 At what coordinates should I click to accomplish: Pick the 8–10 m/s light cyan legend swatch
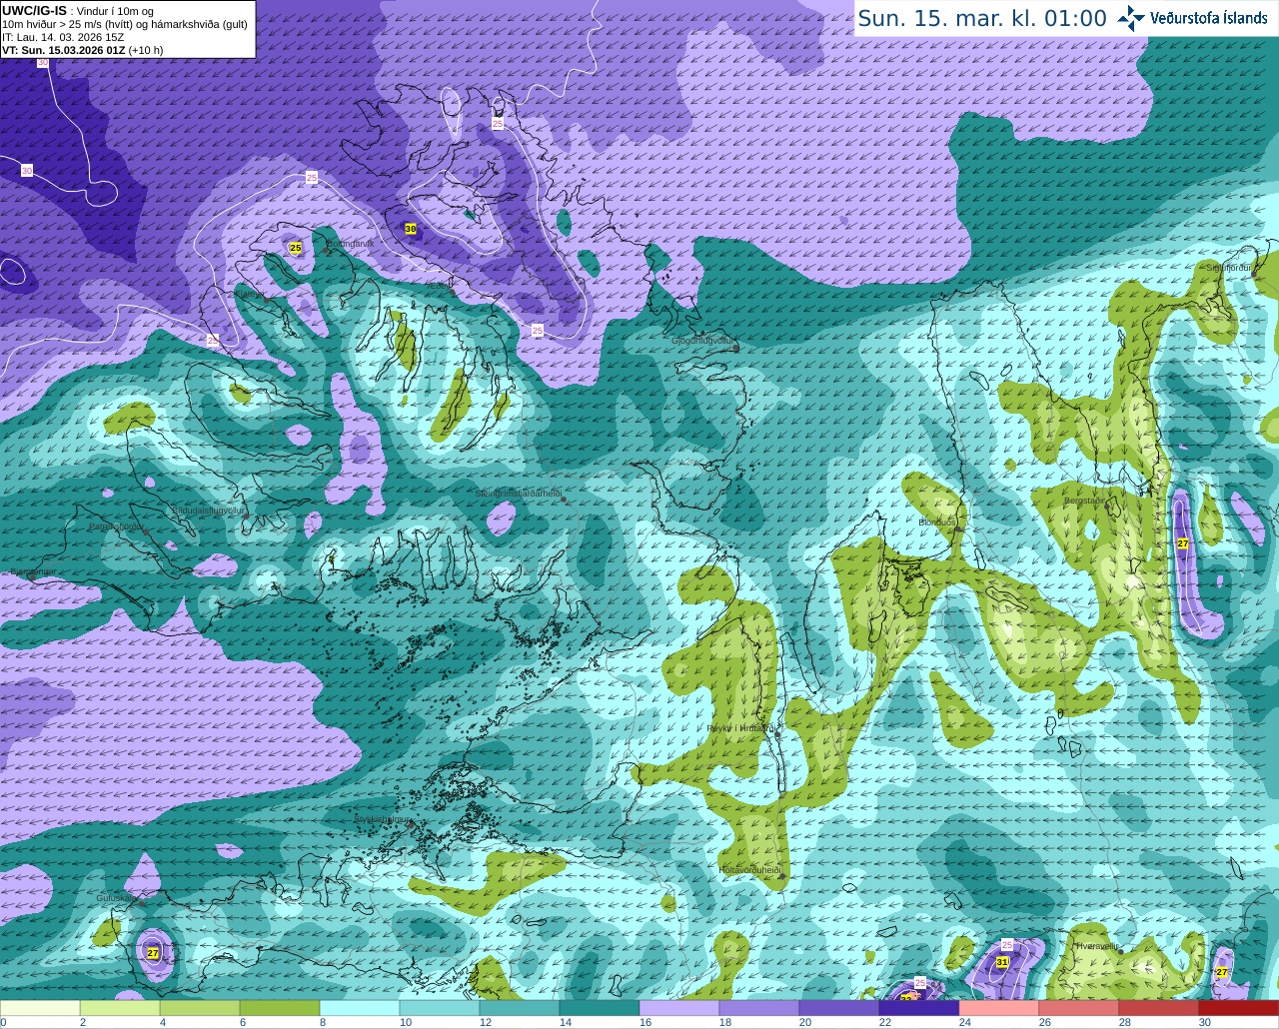point(360,1007)
